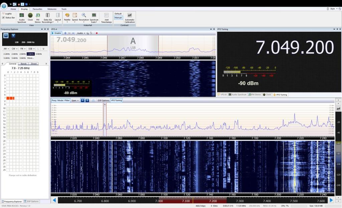Click the B button in spectrum toolbar

click(x=87, y=100)
